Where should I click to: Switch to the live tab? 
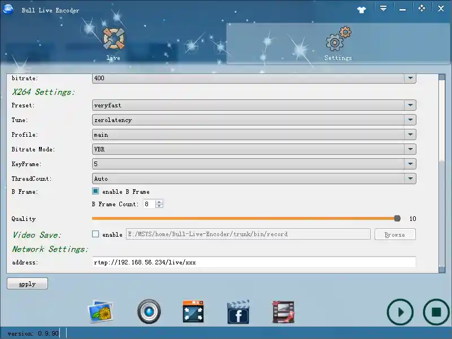click(114, 44)
